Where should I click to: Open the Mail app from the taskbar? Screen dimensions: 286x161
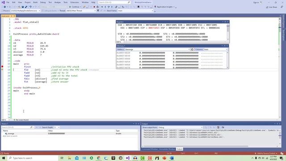click(x=77, y=158)
